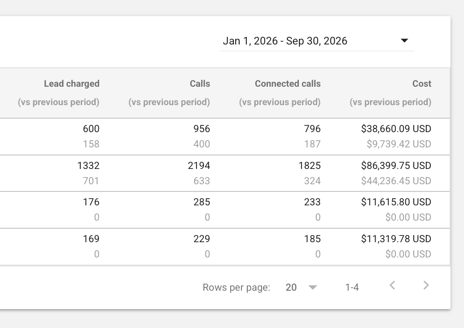The image size is (464, 328).
Task: Select the previous cost $44,236.45 USD
Action: pos(396,181)
